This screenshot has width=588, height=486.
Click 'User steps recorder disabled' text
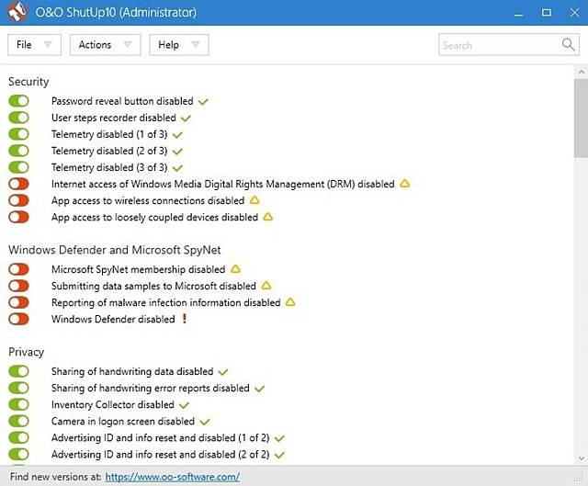(x=114, y=118)
